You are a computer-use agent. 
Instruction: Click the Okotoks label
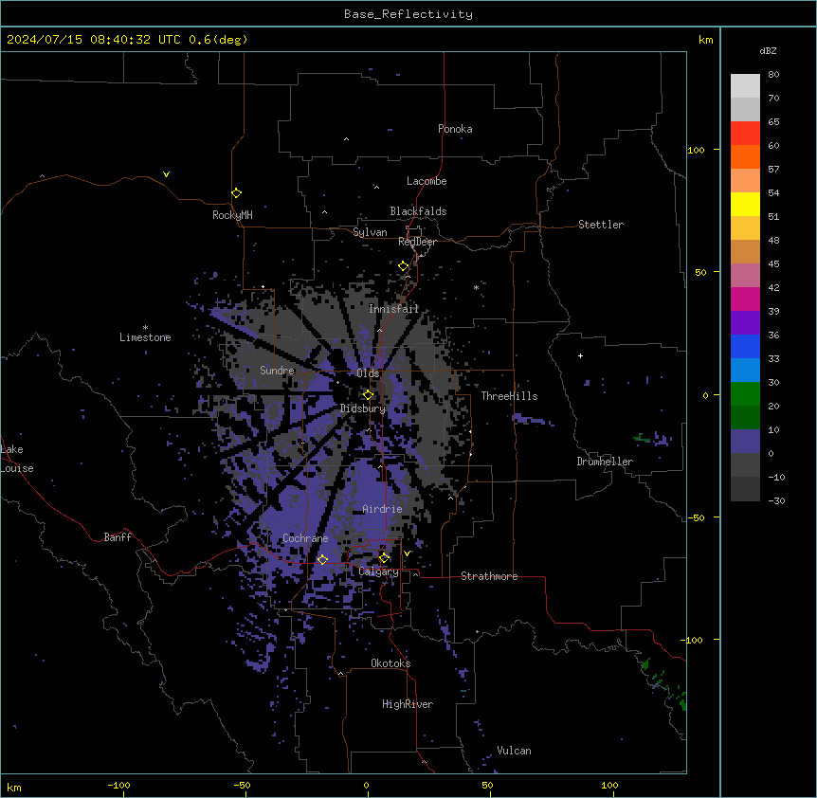[x=390, y=663]
